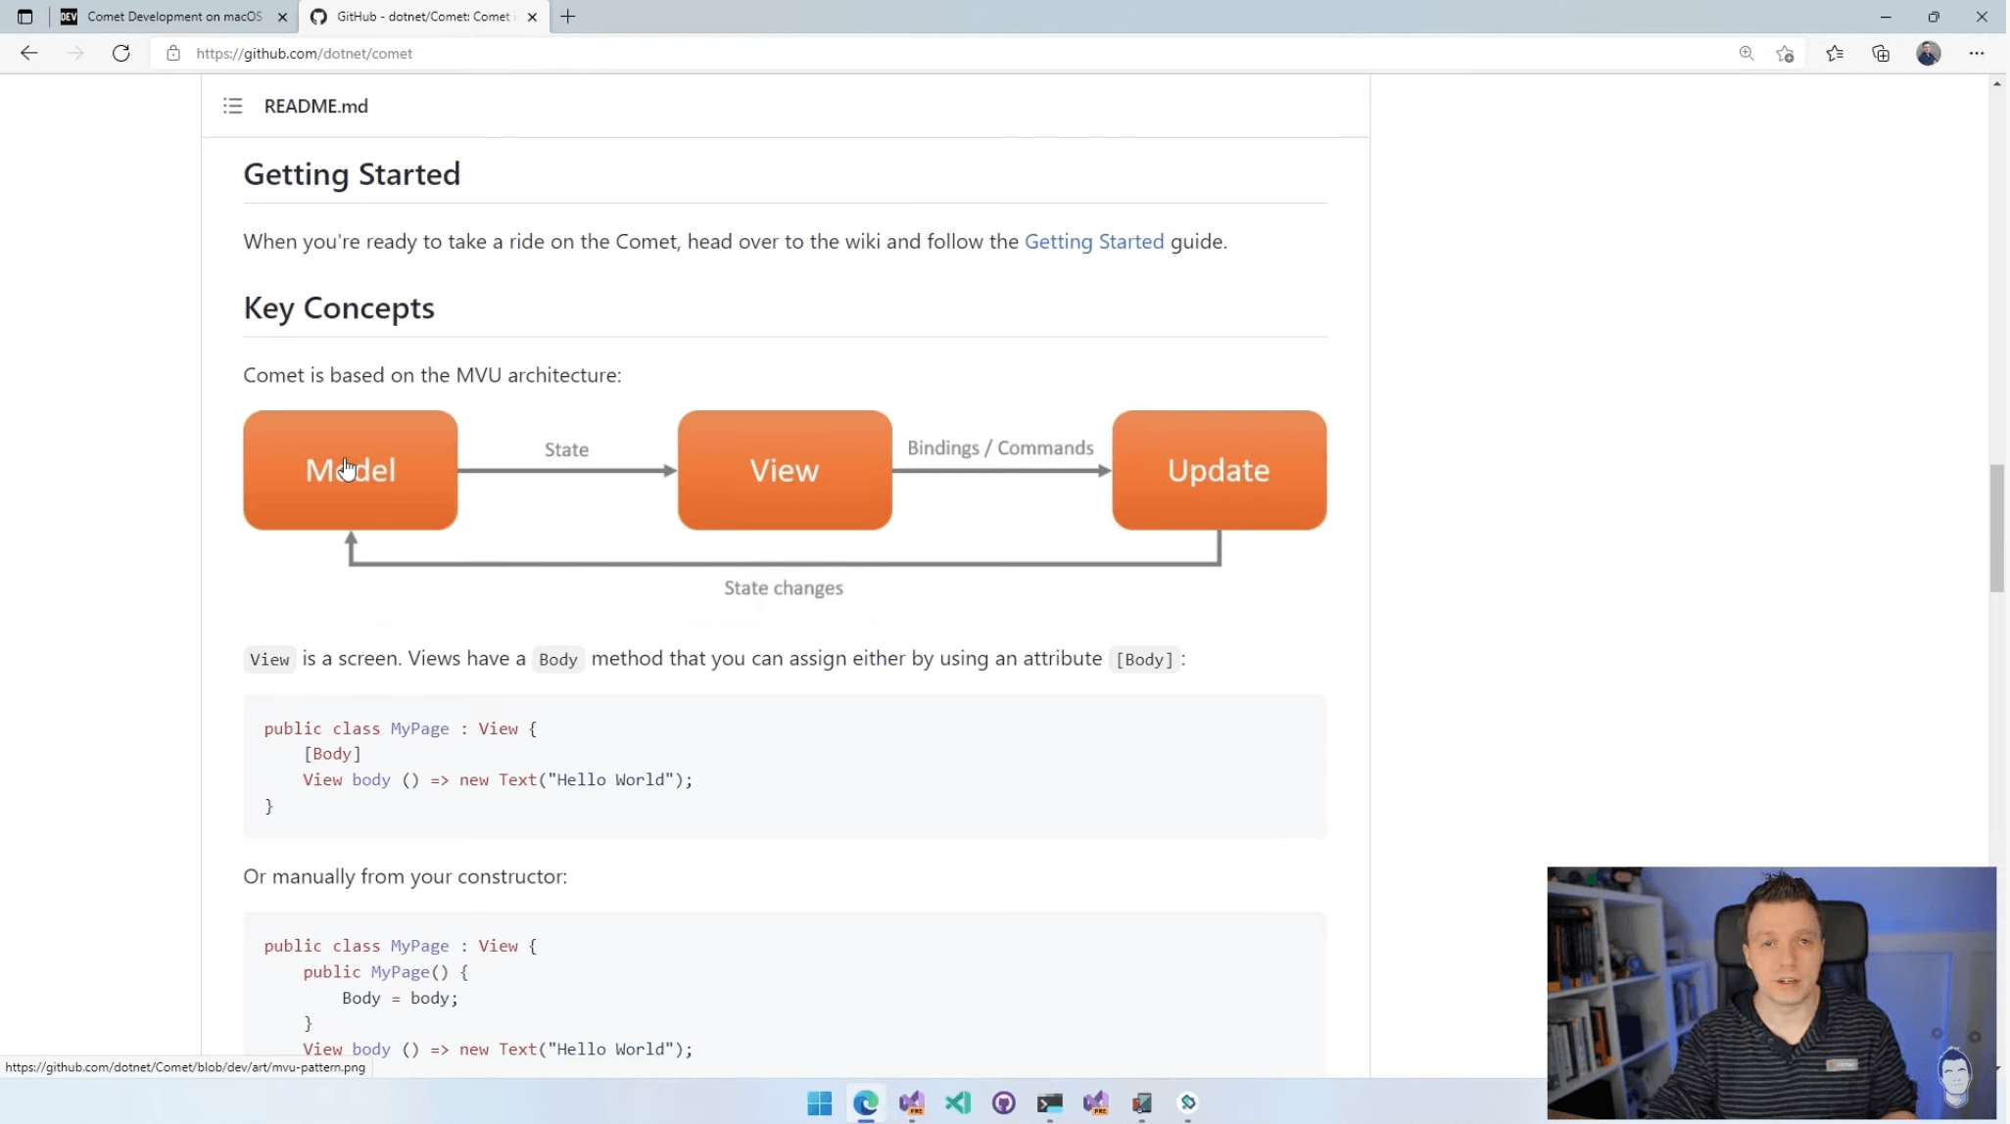Viewport: 2010px width, 1124px height.
Task: Click the Update box in the MVU diagram
Action: pos(1220,470)
